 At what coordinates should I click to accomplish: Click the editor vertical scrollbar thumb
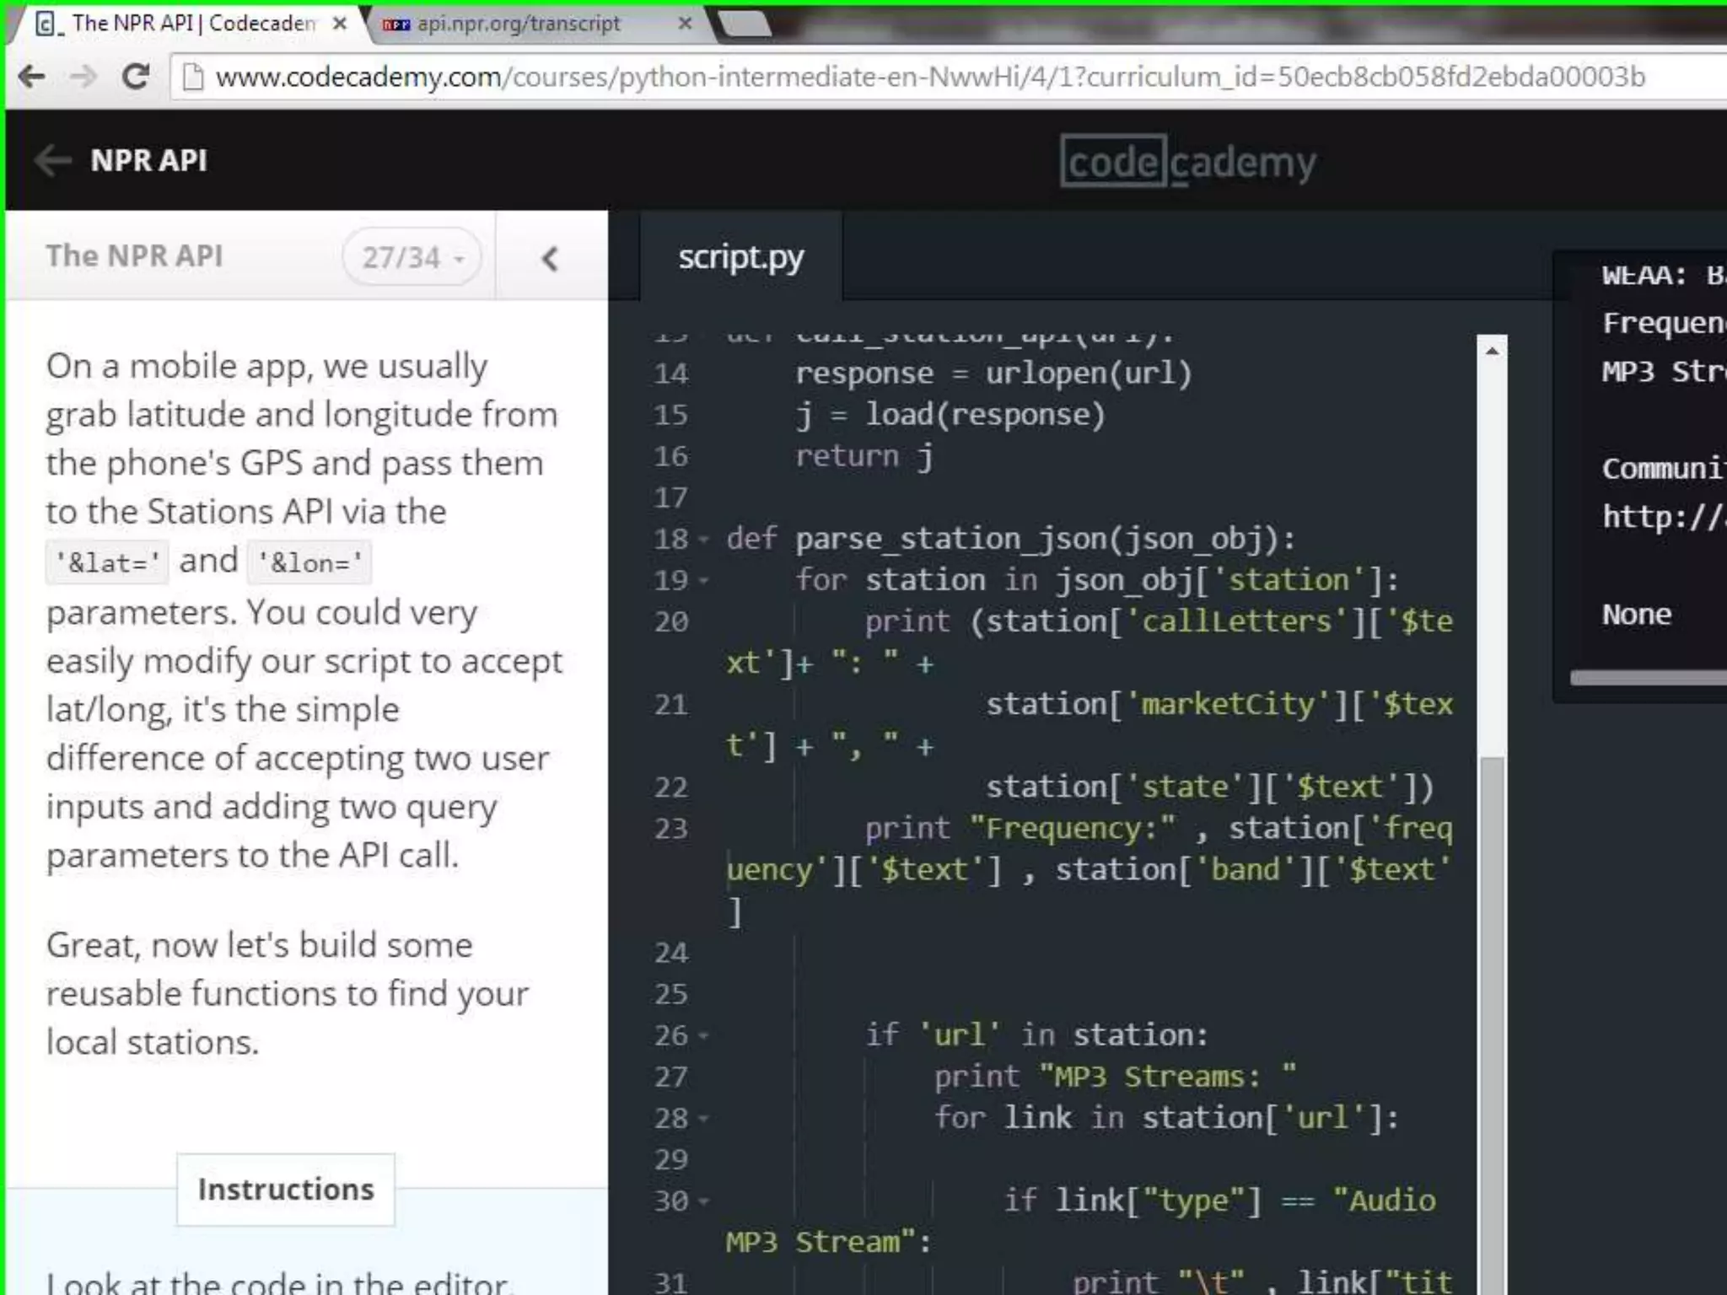pyautogui.click(x=1493, y=1024)
